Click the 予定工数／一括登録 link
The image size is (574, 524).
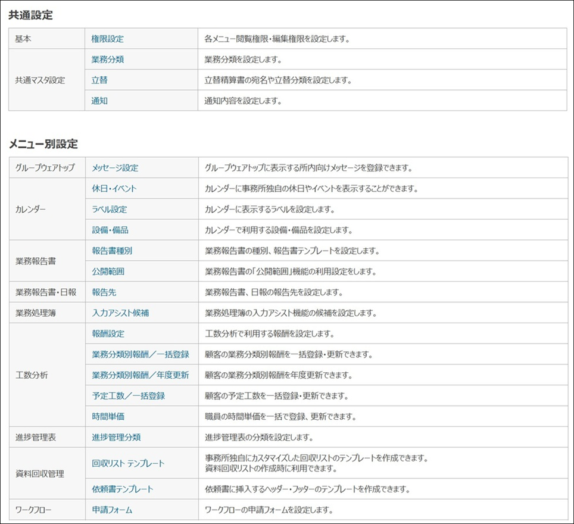[129, 396]
